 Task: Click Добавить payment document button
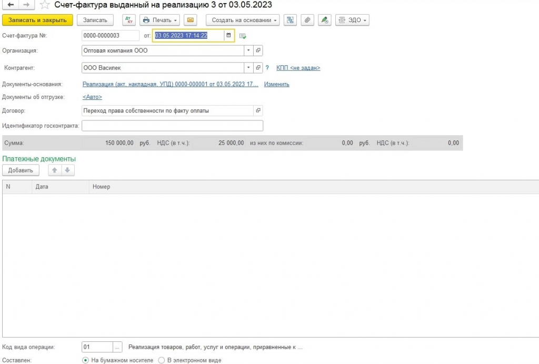[x=21, y=170]
